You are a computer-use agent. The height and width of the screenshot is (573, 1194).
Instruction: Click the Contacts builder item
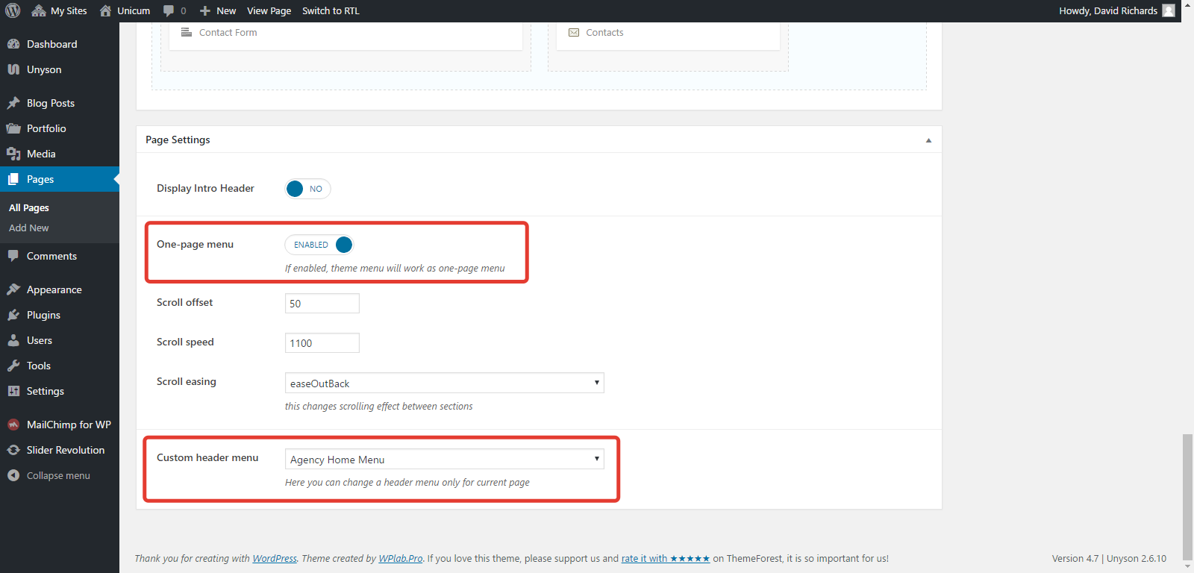tap(668, 34)
